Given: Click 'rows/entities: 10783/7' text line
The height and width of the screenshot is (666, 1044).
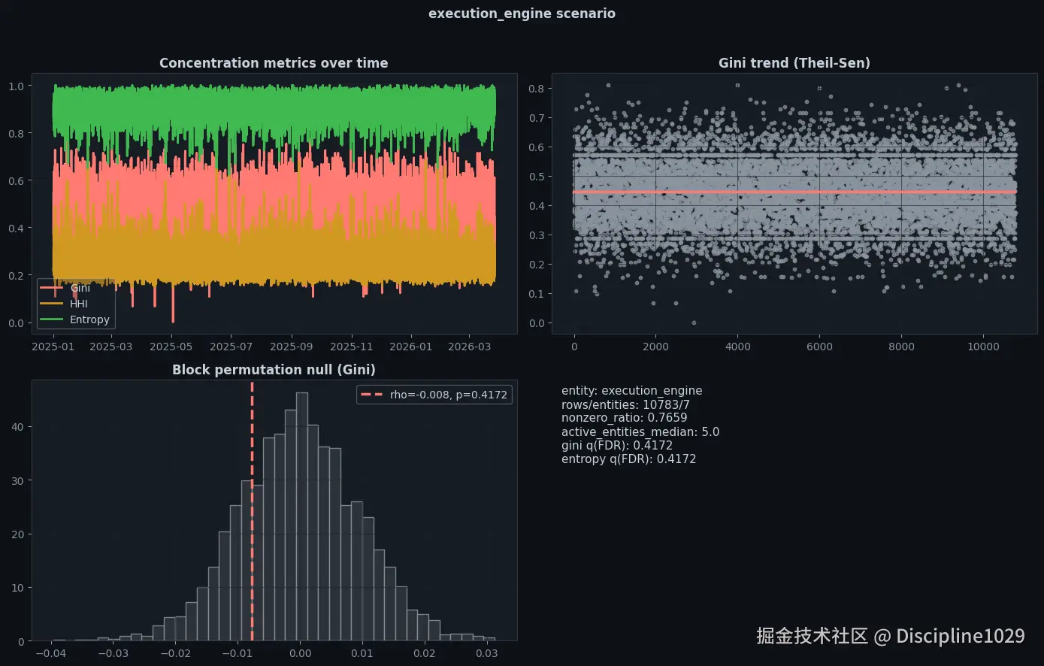Looking at the screenshot, I should (x=625, y=404).
